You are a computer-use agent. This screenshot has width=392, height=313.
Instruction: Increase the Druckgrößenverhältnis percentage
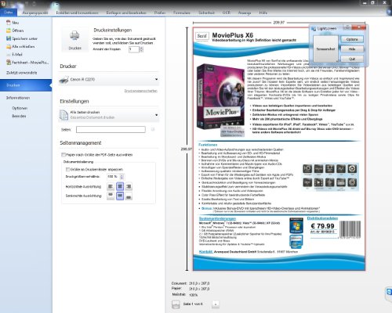(122, 175)
